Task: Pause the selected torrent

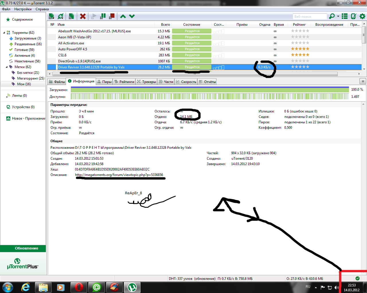Action: click(x=103, y=16)
